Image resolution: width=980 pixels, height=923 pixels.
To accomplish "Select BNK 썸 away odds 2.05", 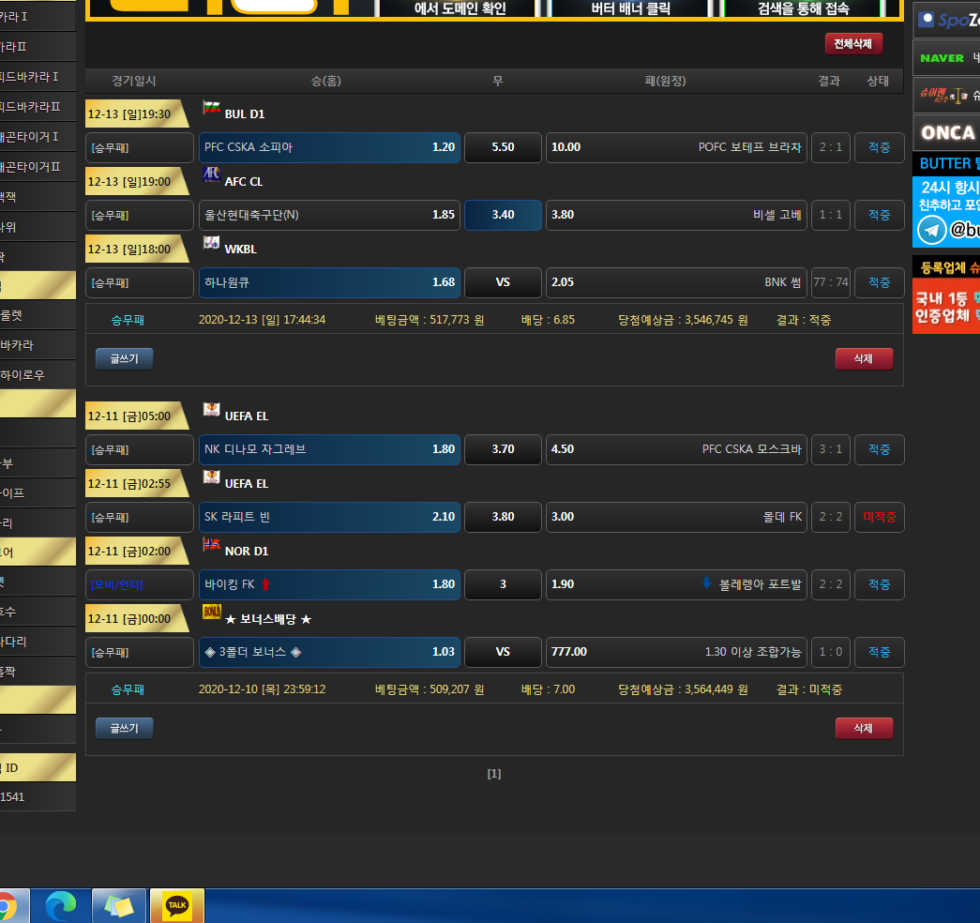I will click(x=676, y=282).
